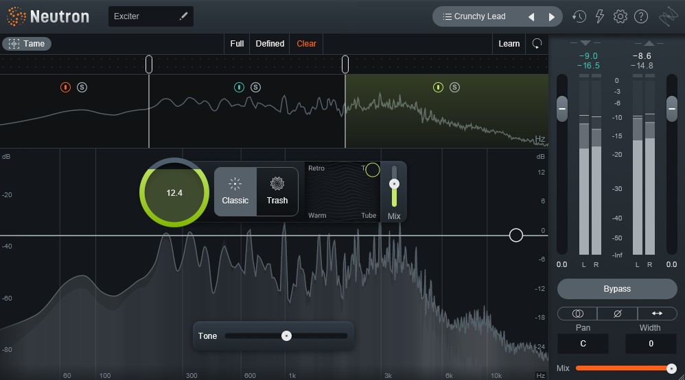Solo the high band
The image size is (685, 380).
click(455, 88)
